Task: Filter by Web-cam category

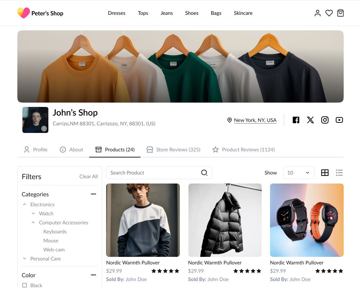Action: (54, 250)
